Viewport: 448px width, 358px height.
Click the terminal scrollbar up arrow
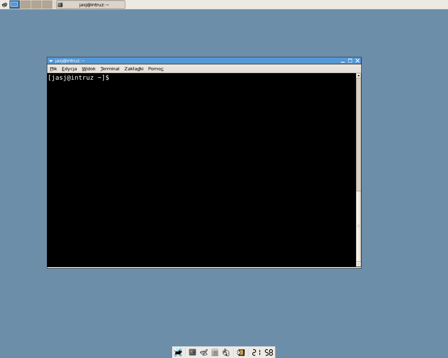point(358,76)
